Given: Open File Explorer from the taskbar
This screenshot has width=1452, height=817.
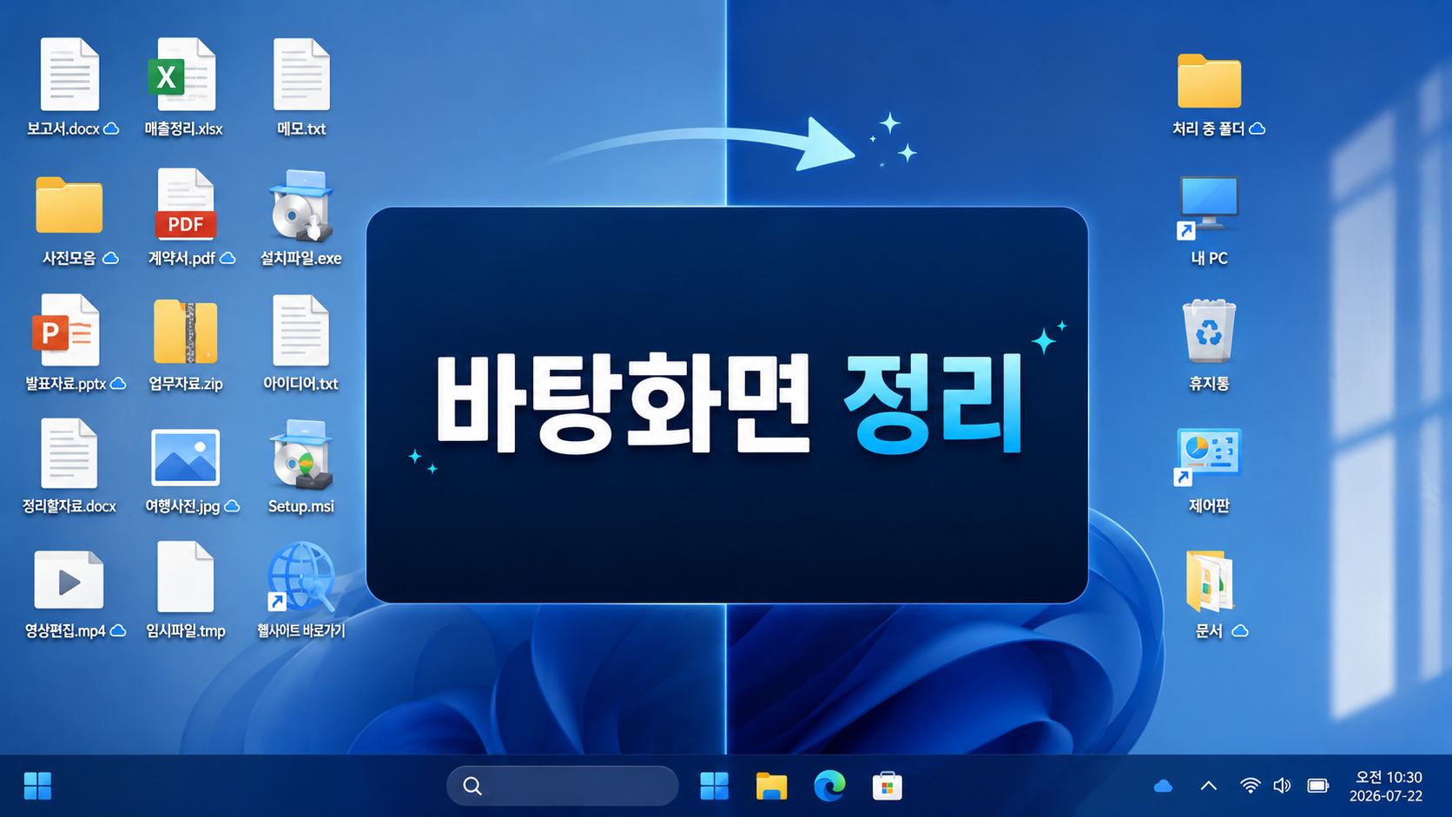Looking at the screenshot, I should tap(771, 786).
